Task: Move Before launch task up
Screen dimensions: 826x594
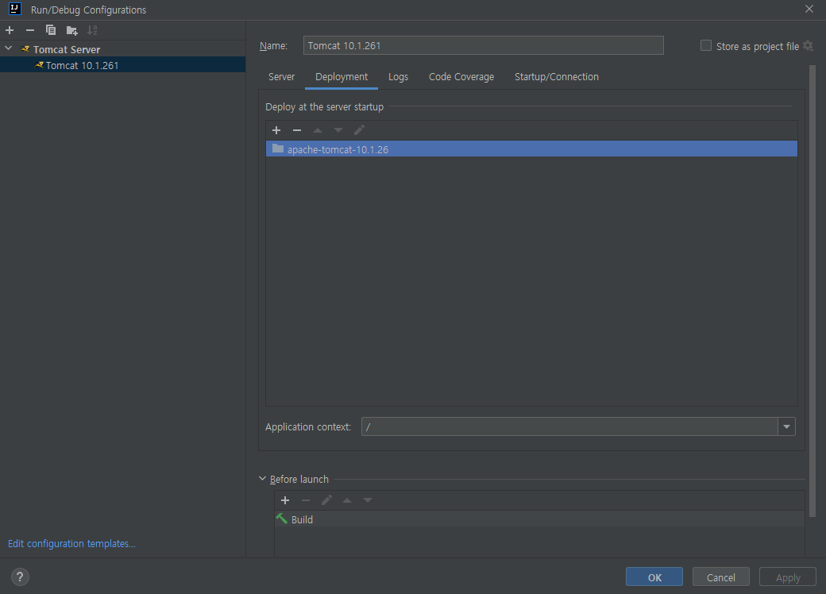Action: (347, 500)
